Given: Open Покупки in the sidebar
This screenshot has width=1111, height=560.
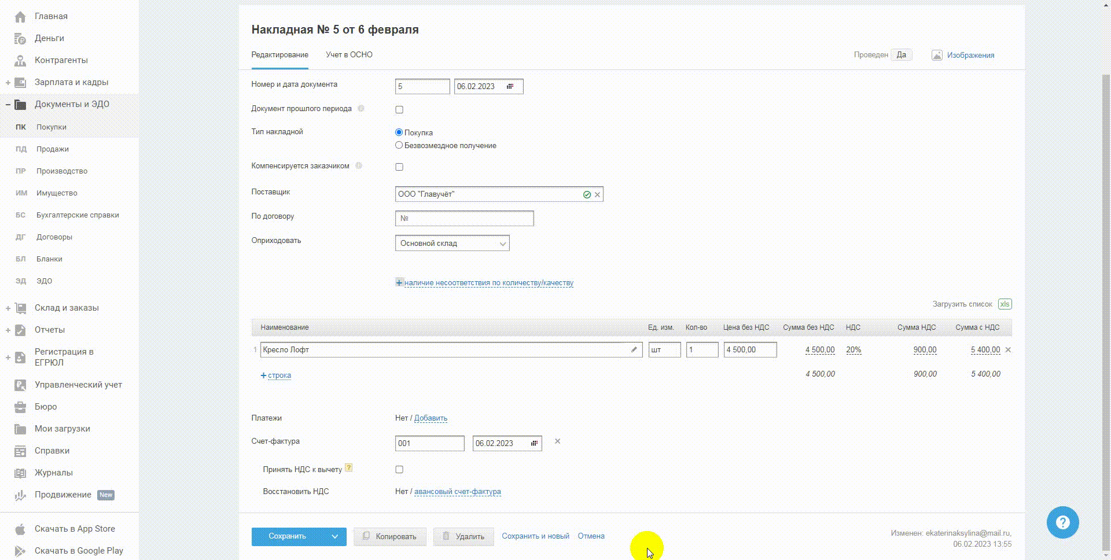Looking at the screenshot, I should 51,127.
